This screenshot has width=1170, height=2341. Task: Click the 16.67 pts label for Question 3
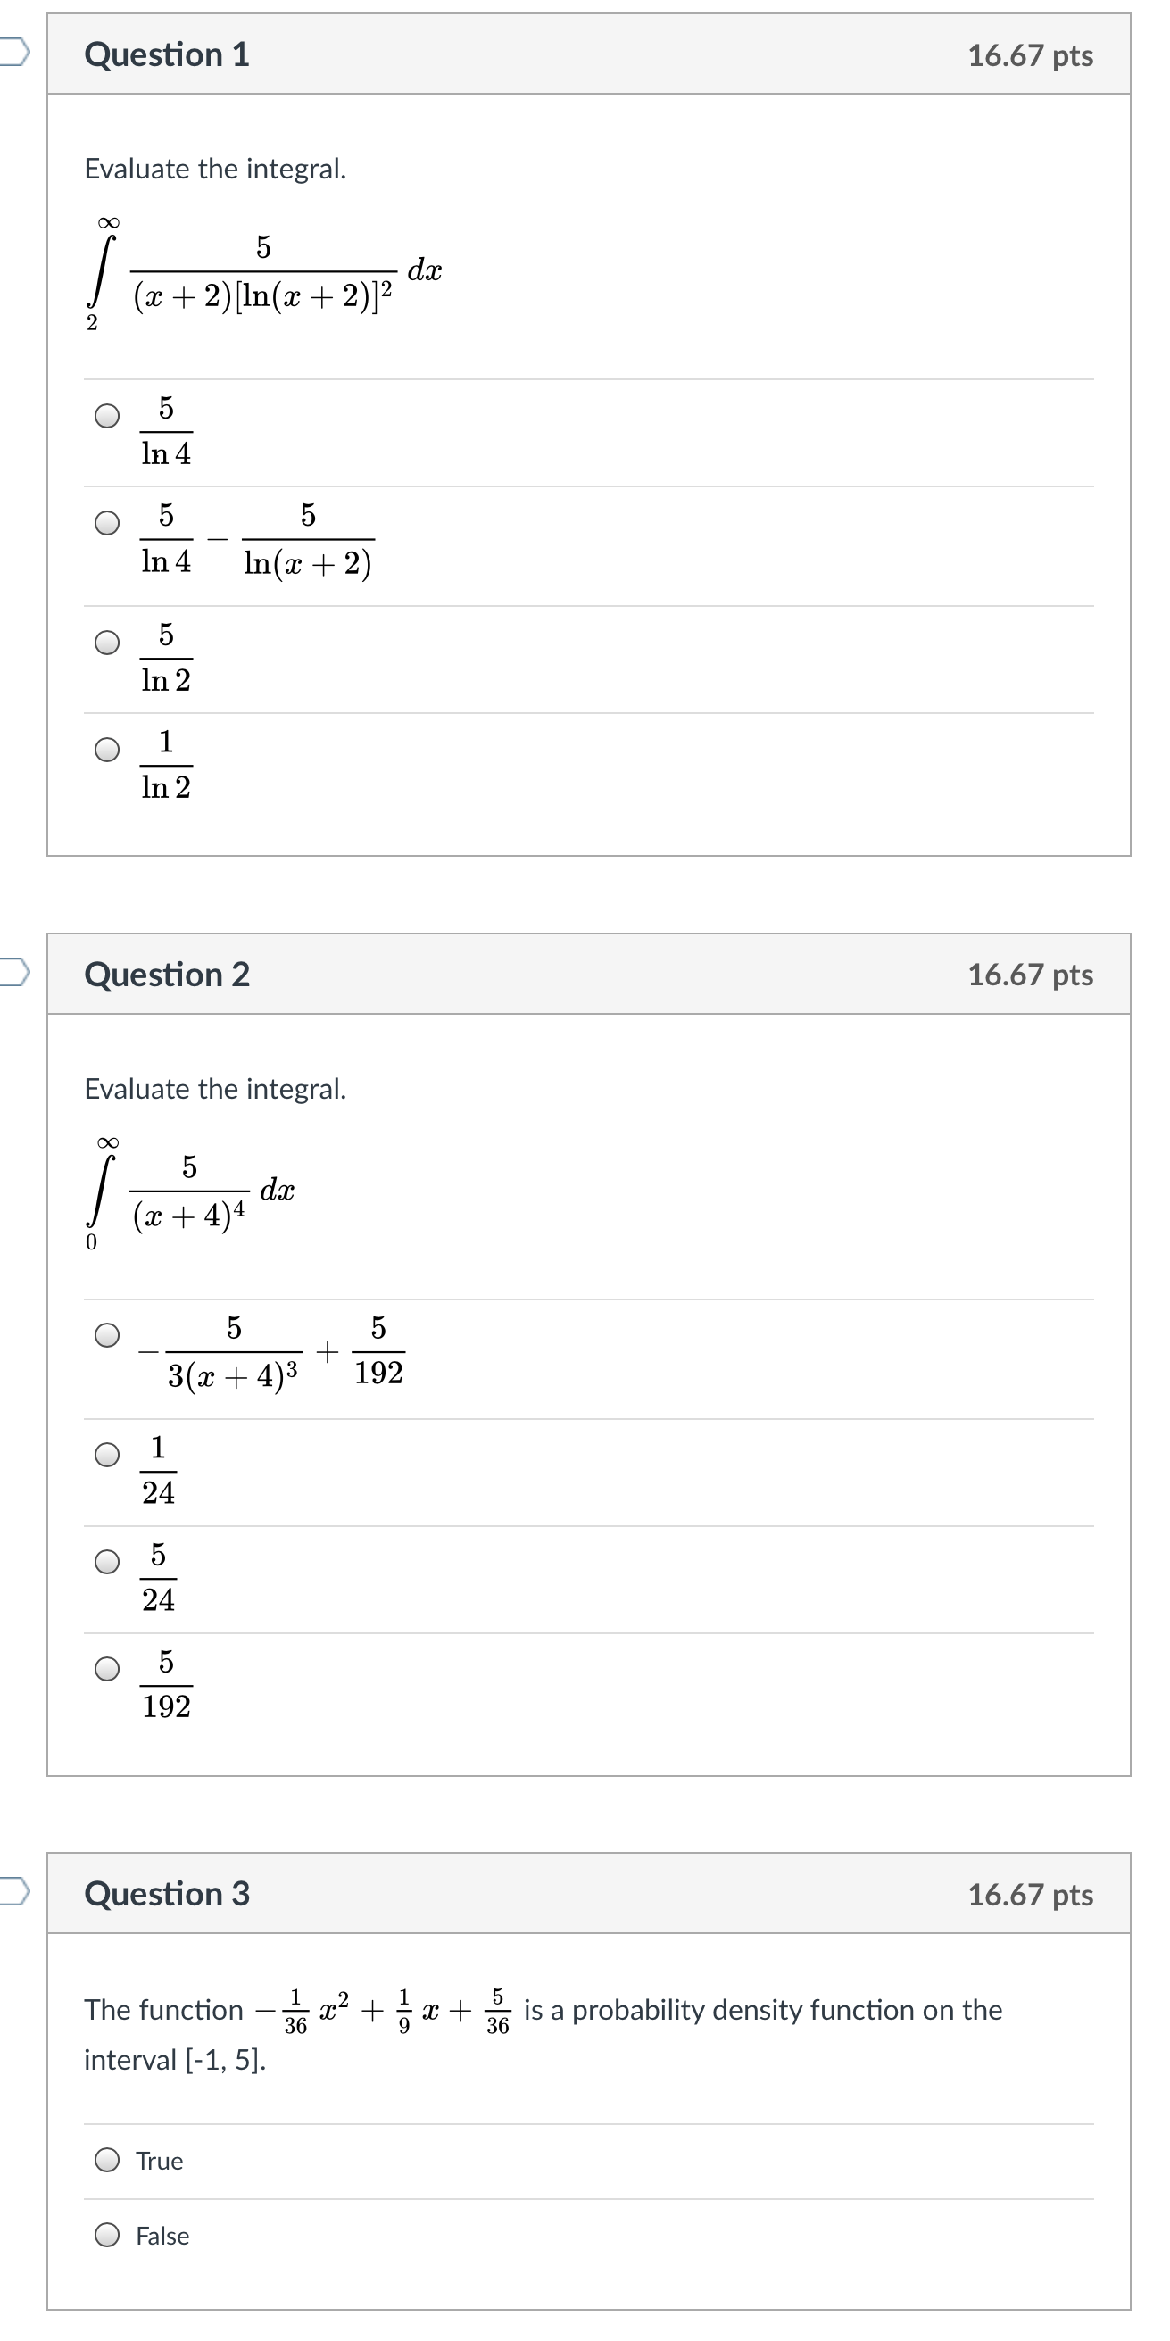tap(1030, 1895)
